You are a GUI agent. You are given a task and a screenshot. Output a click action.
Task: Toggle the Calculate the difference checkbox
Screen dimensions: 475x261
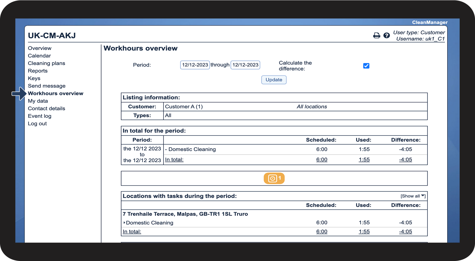(x=366, y=66)
